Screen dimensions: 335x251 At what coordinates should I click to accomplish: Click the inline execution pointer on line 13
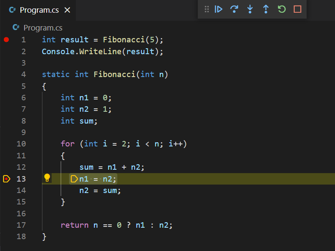point(74,179)
